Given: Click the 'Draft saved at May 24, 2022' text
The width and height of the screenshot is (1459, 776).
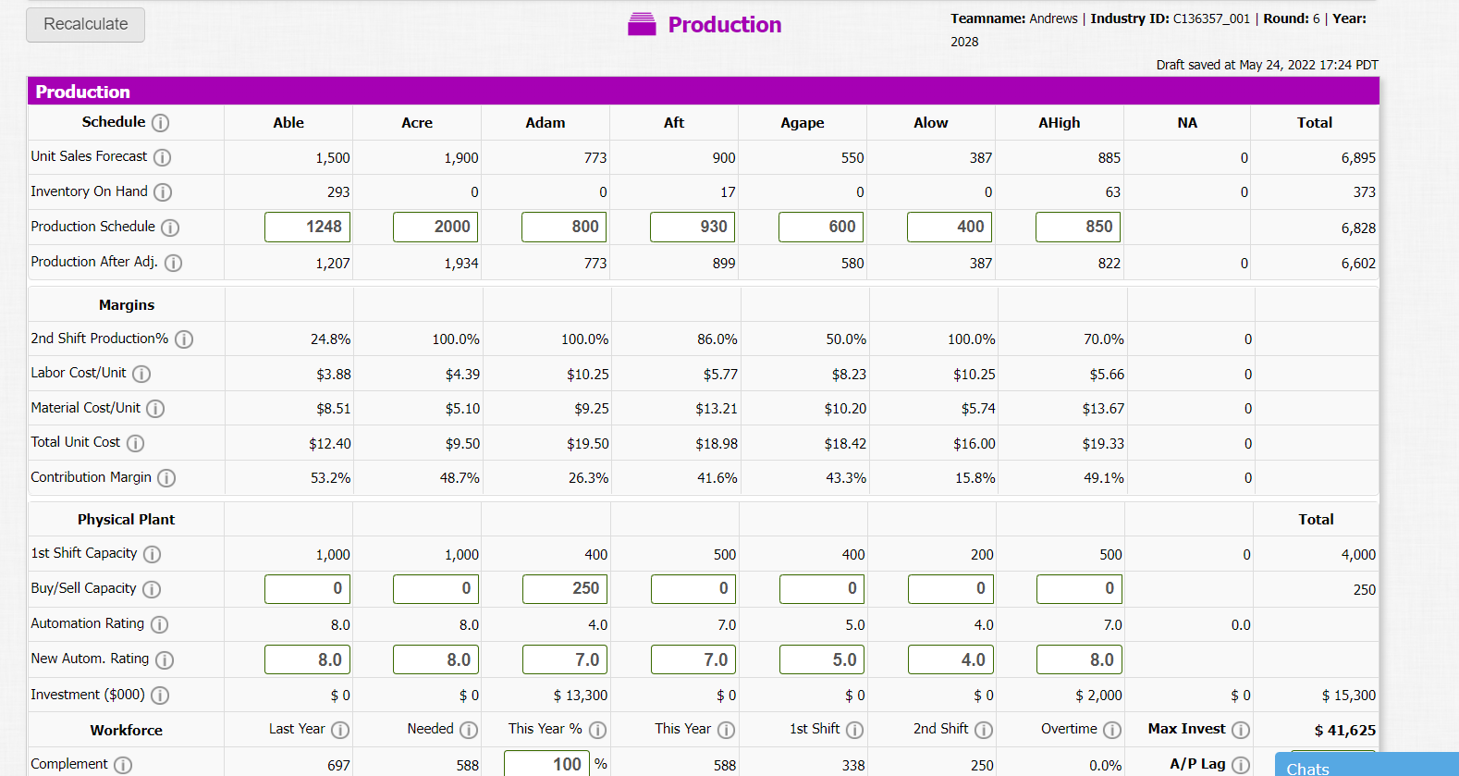Looking at the screenshot, I should [1267, 65].
